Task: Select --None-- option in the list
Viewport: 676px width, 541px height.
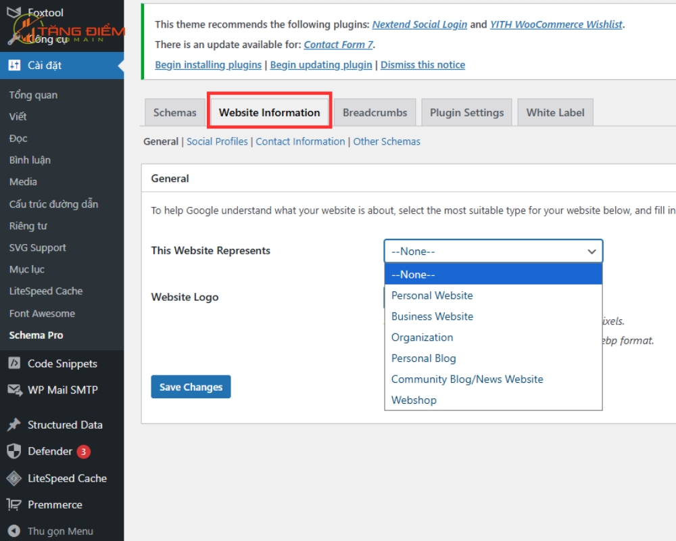Action: [x=493, y=275]
